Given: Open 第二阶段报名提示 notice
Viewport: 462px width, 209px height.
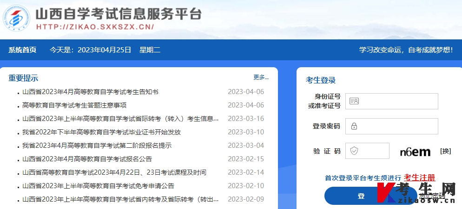Looking at the screenshot, I should pos(97,146).
